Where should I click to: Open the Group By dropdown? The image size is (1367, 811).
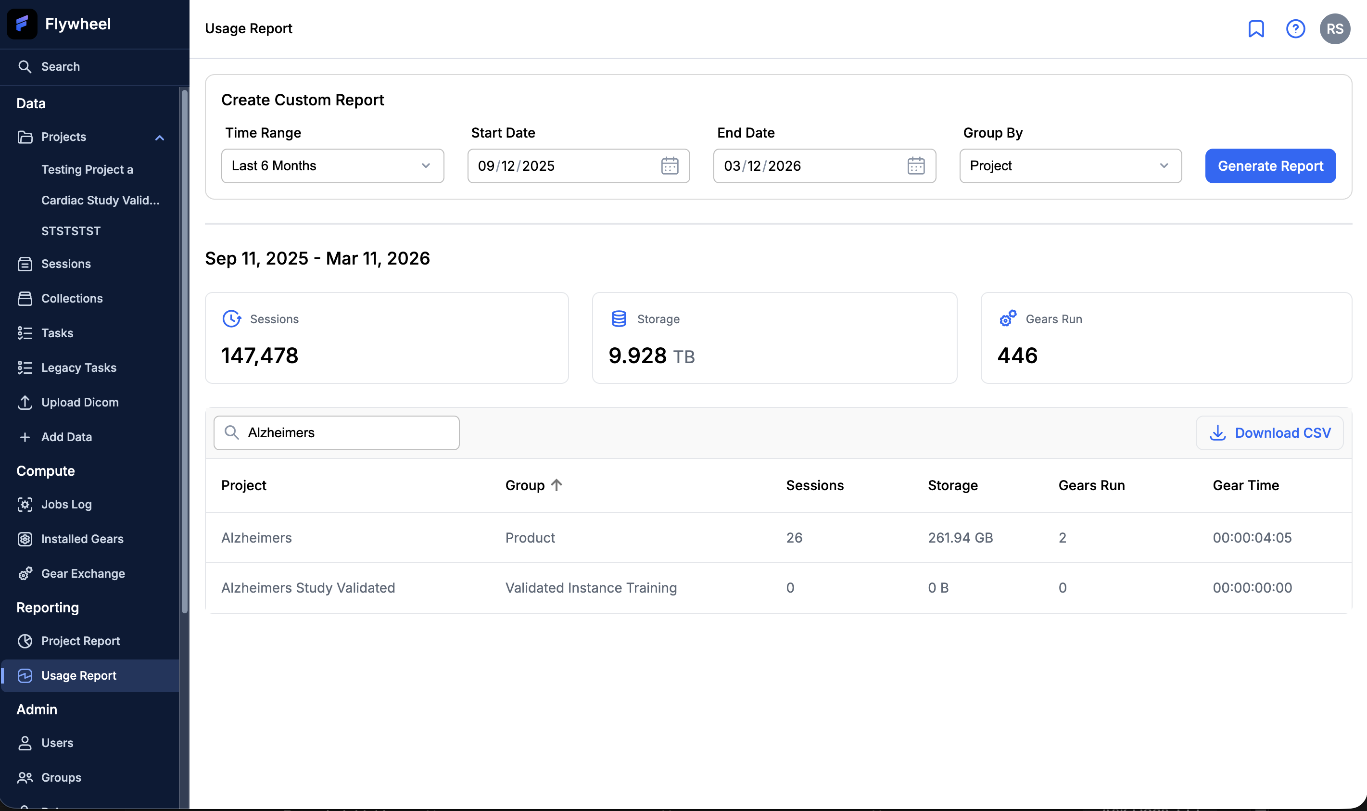[x=1069, y=165]
